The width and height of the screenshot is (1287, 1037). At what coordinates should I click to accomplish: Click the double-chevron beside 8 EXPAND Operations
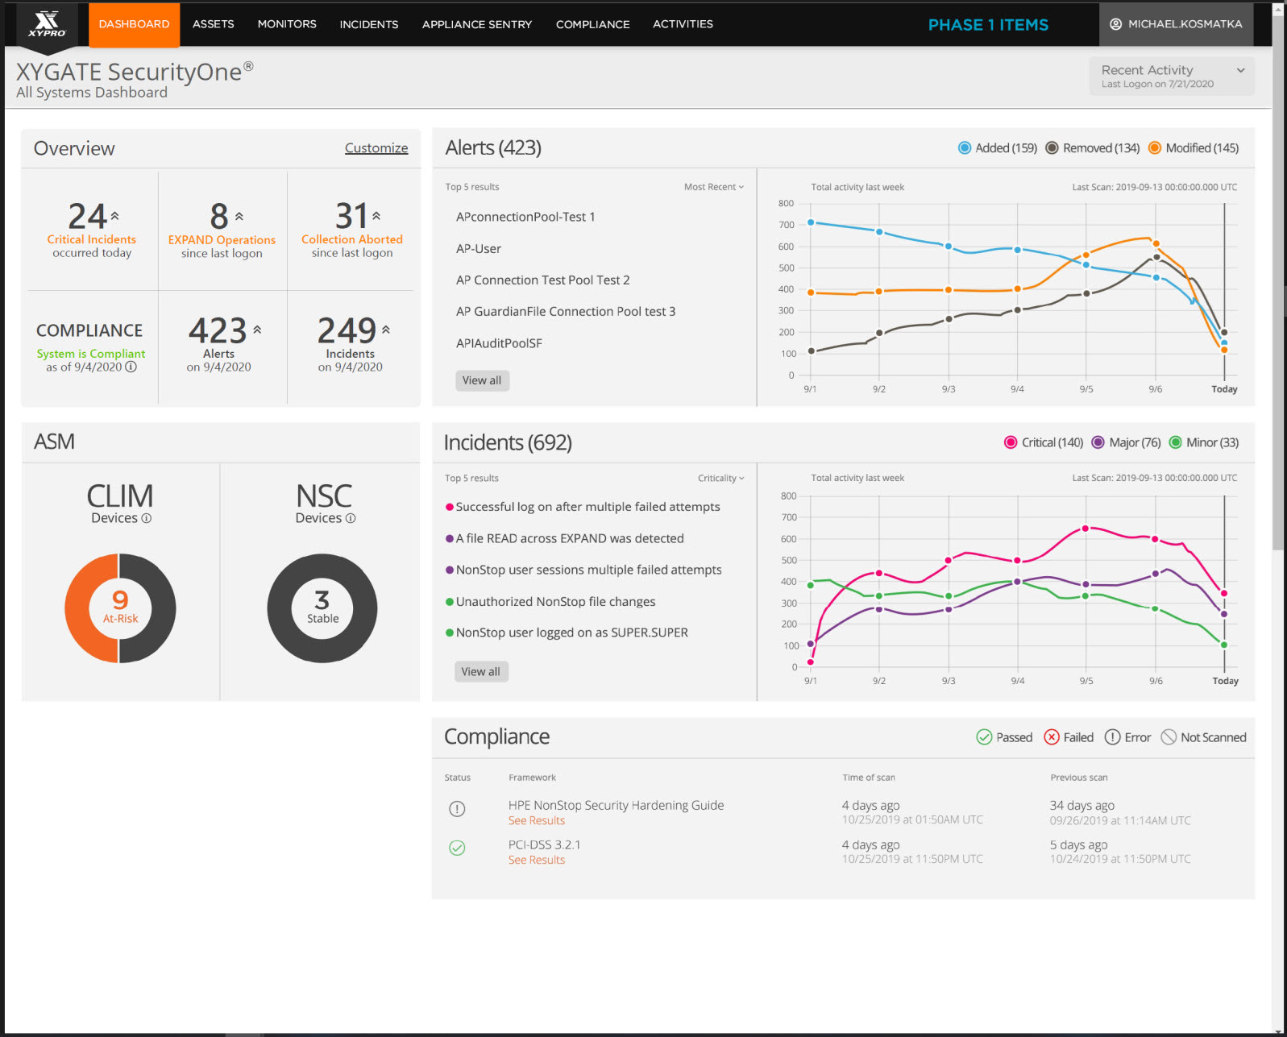pos(239,216)
